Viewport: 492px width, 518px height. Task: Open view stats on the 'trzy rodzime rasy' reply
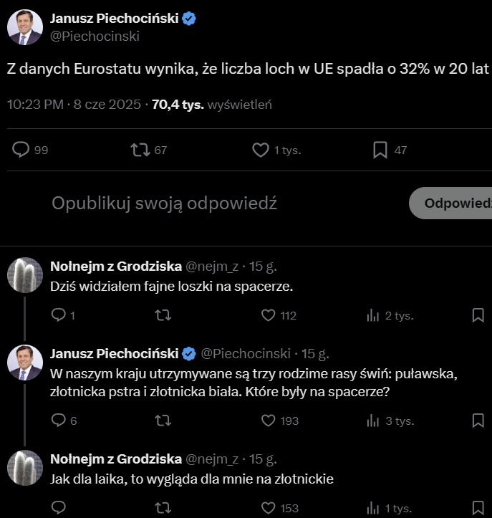[373, 421]
